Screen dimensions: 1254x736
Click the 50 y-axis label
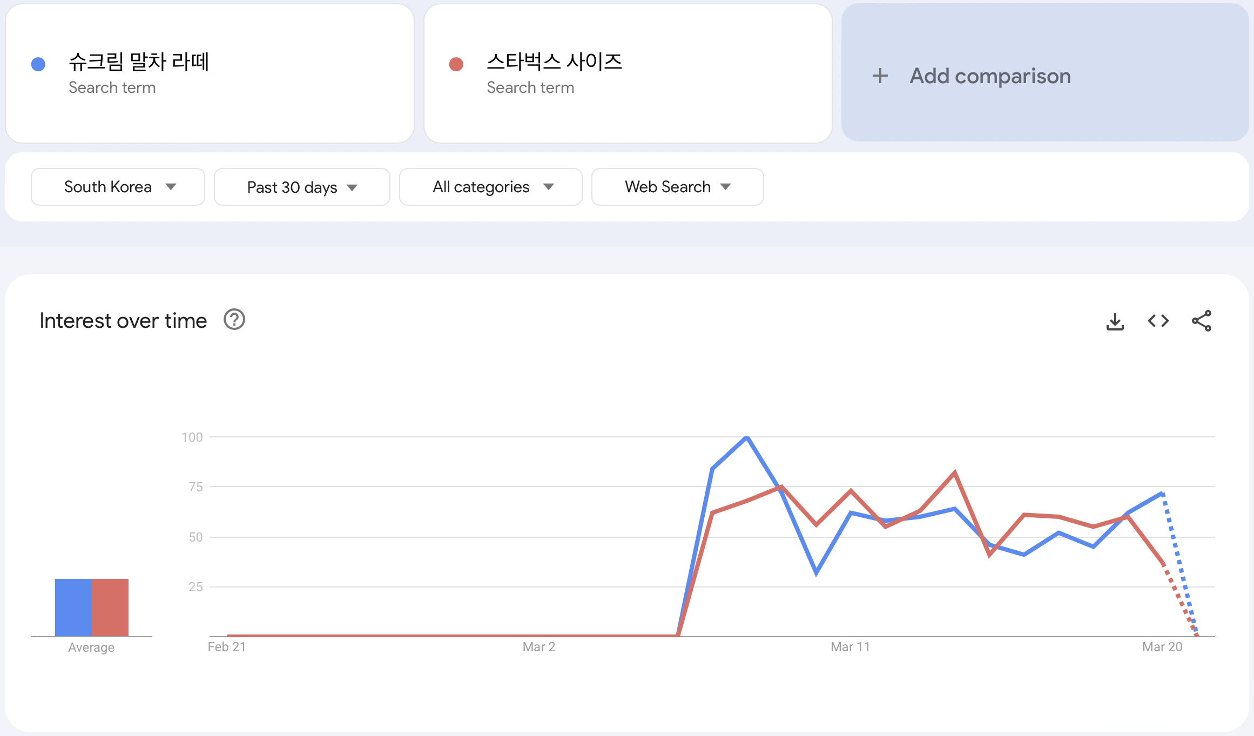(x=195, y=537)
